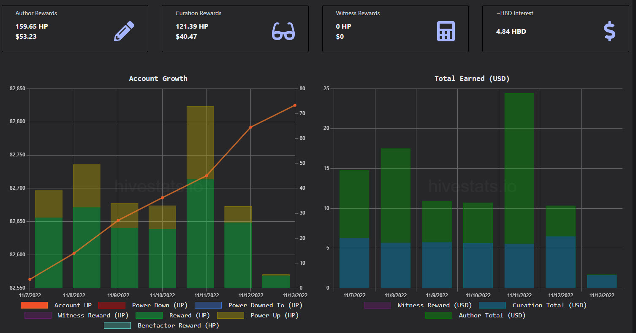This screenshot has height=333, width=636.
Task: Click the 11/8/2022 author total bar in Total Earned
Action: tap(395, 196)
